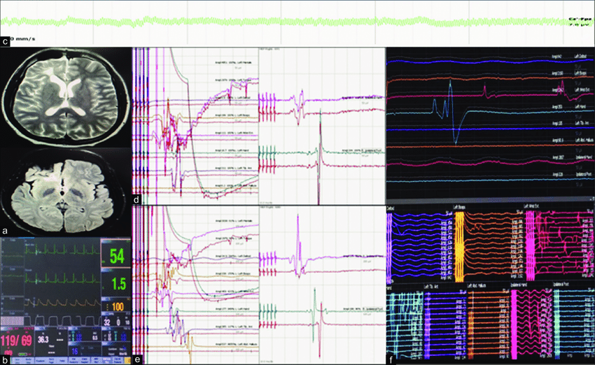Screen dimensions: 595x365
Task: Click the panel label letter c
Action: 6,42
